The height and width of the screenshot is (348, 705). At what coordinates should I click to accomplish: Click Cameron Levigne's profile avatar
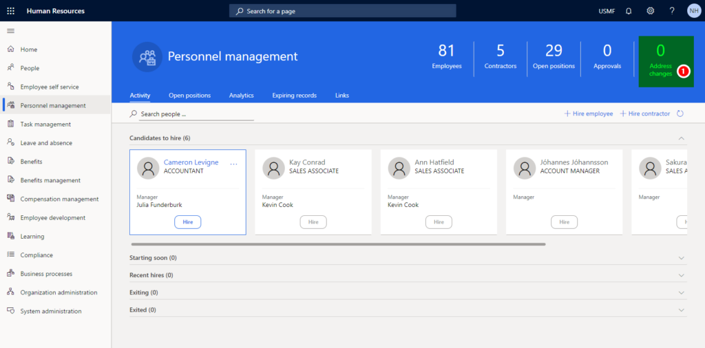(x=148, y=168)
